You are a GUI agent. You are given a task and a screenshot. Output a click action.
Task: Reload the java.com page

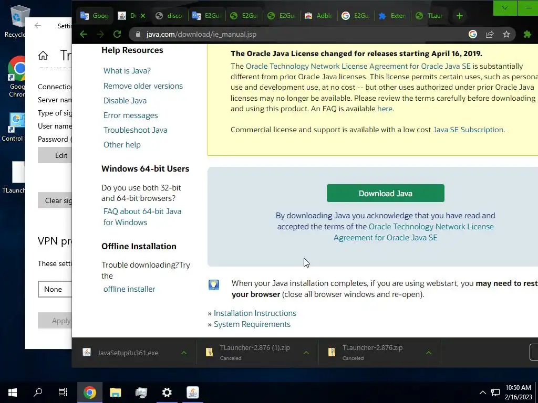click(x=117, y=34)
